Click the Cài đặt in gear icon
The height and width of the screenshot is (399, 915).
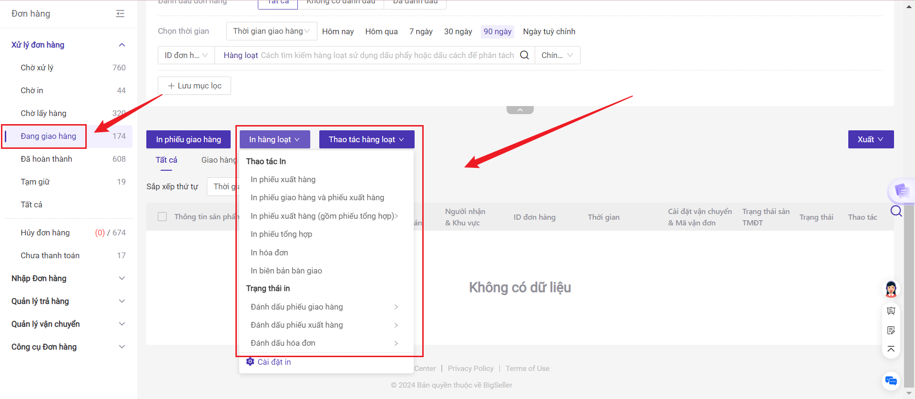[x=250, y=362]
